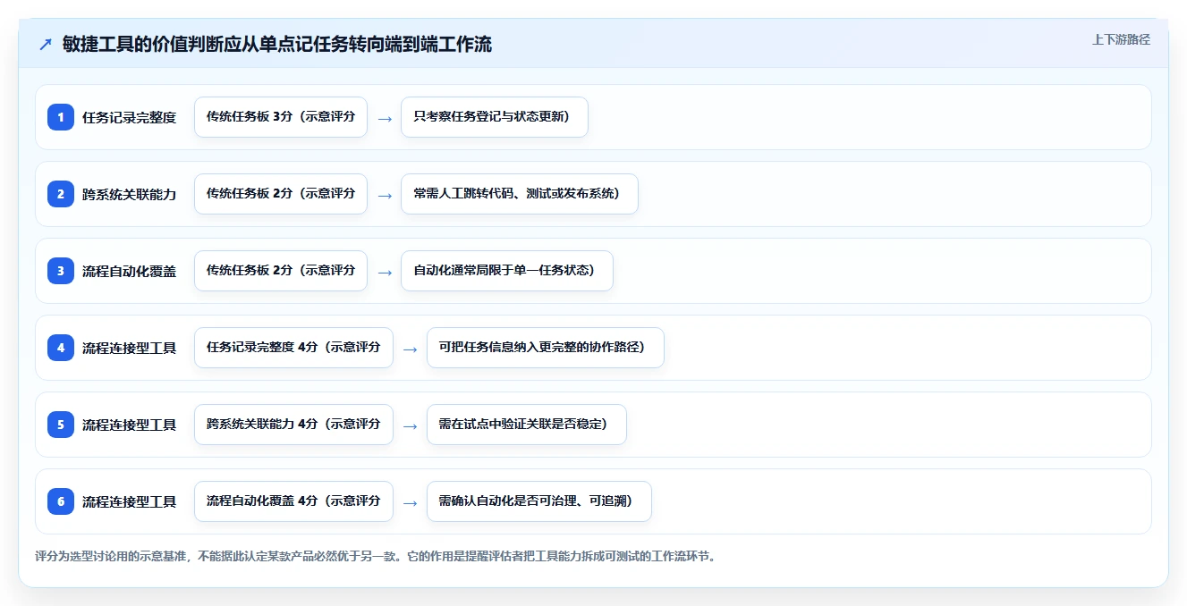The image size is (1187, 606).
Task: Click the number 6 badge beside 流程连接型工具
Action: tap(61, 501)
